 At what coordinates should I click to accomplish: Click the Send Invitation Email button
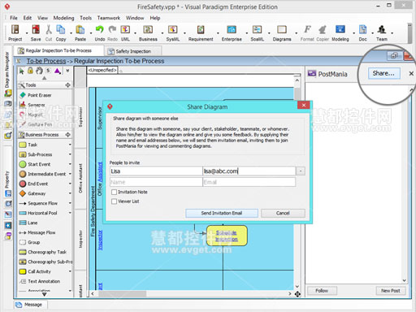[222, 213]
